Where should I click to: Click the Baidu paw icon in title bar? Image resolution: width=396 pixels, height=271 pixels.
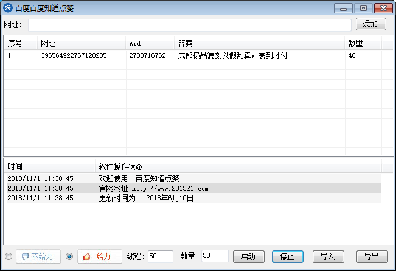pyautogui.click(x=8, y=8)
